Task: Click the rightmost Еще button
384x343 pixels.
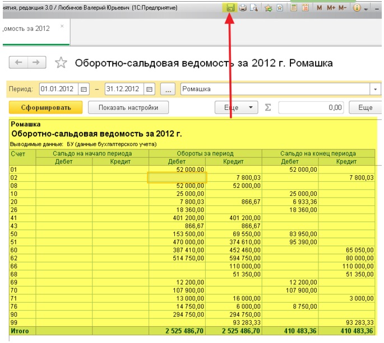Action: tap(366, 107)
